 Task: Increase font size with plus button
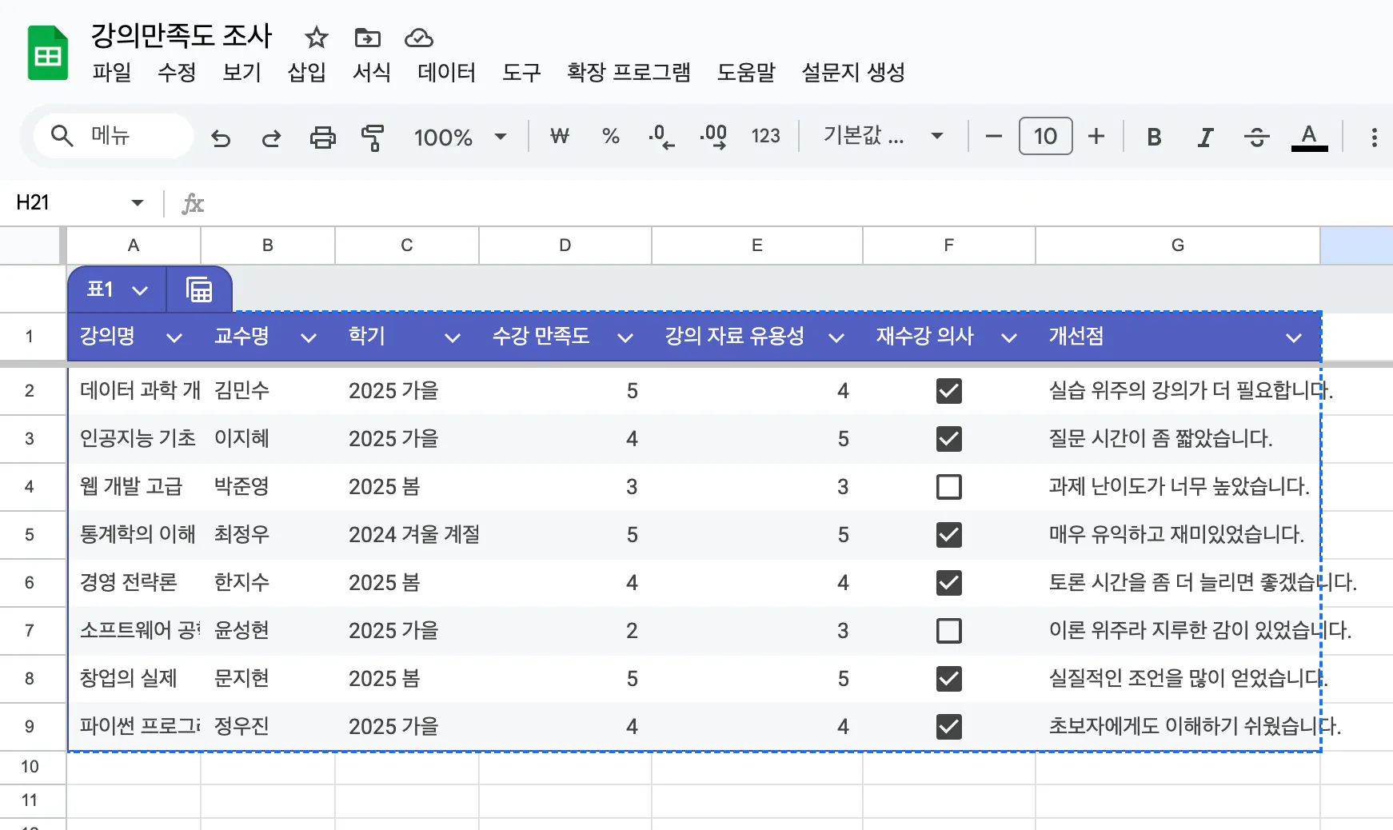(1096, 137)
